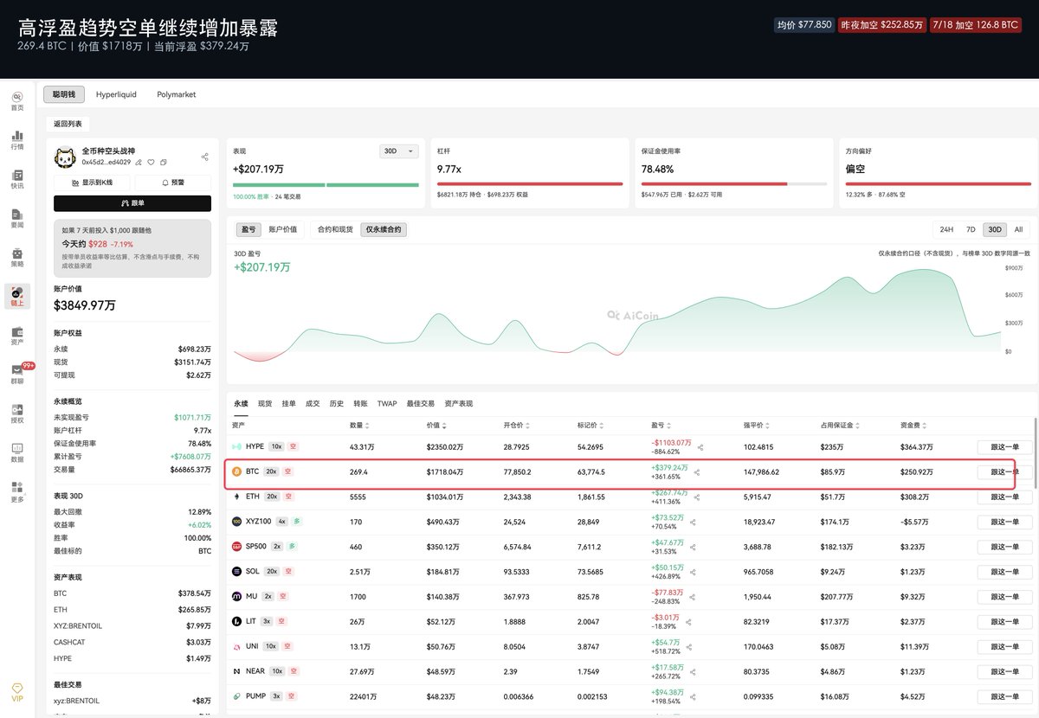This screenshot has width=1039, height=718.
Task: Click the 胜率 green win-rate bar
Action: (x=326, y=184)
